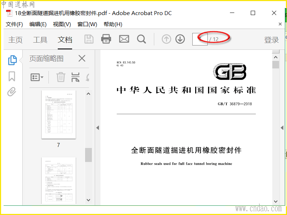Switch to the 工具 tab
The image size is (287, 215).
(x=40, y=40)
